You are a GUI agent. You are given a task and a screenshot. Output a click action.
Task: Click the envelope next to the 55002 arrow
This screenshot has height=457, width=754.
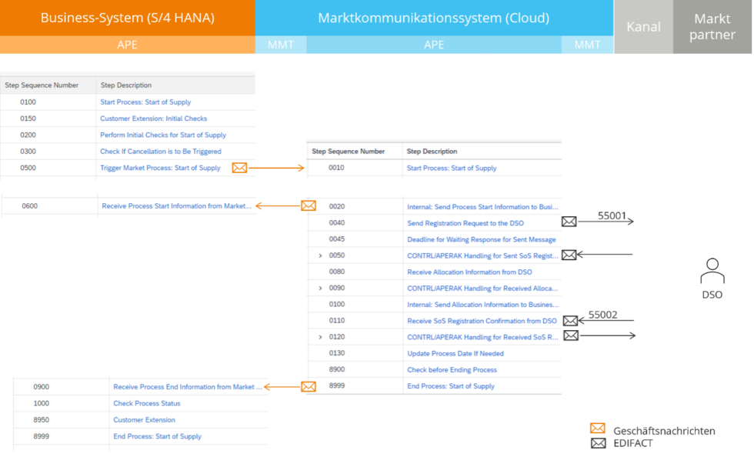pyautogui.click(x=569, y=322)
